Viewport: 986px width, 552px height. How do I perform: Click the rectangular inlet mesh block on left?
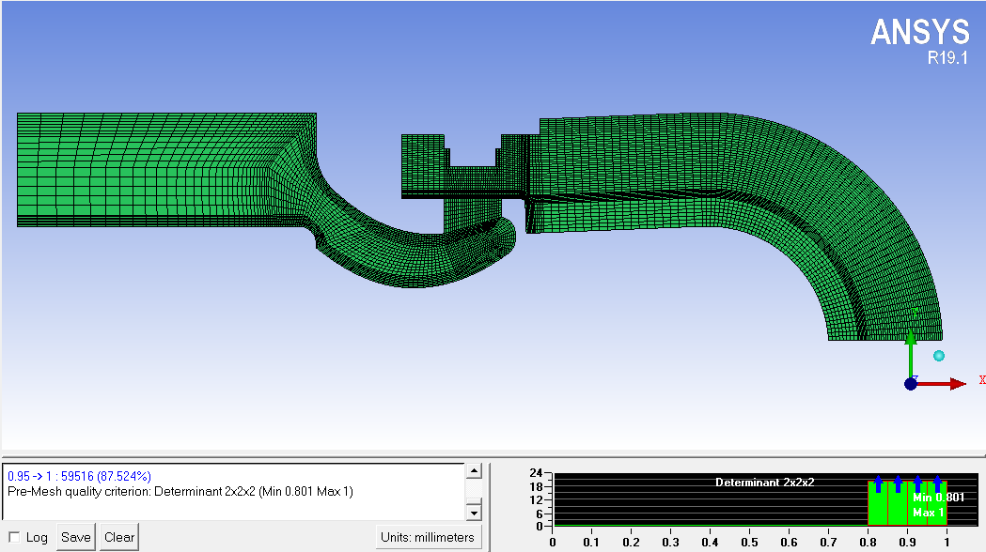141,169
